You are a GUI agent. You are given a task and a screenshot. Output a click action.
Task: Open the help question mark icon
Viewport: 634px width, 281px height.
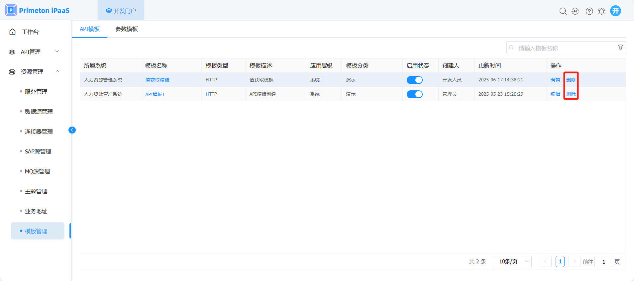coord(589,11)
